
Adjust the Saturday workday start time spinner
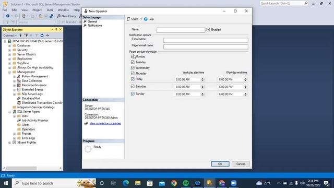[x=202, y=87]
